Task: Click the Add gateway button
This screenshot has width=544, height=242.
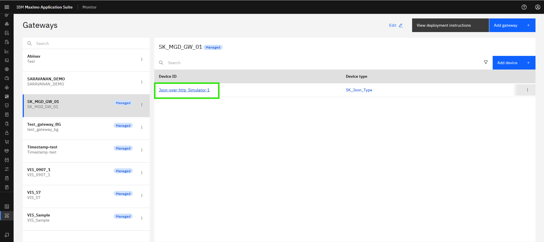Action: [x=512, y=25]
